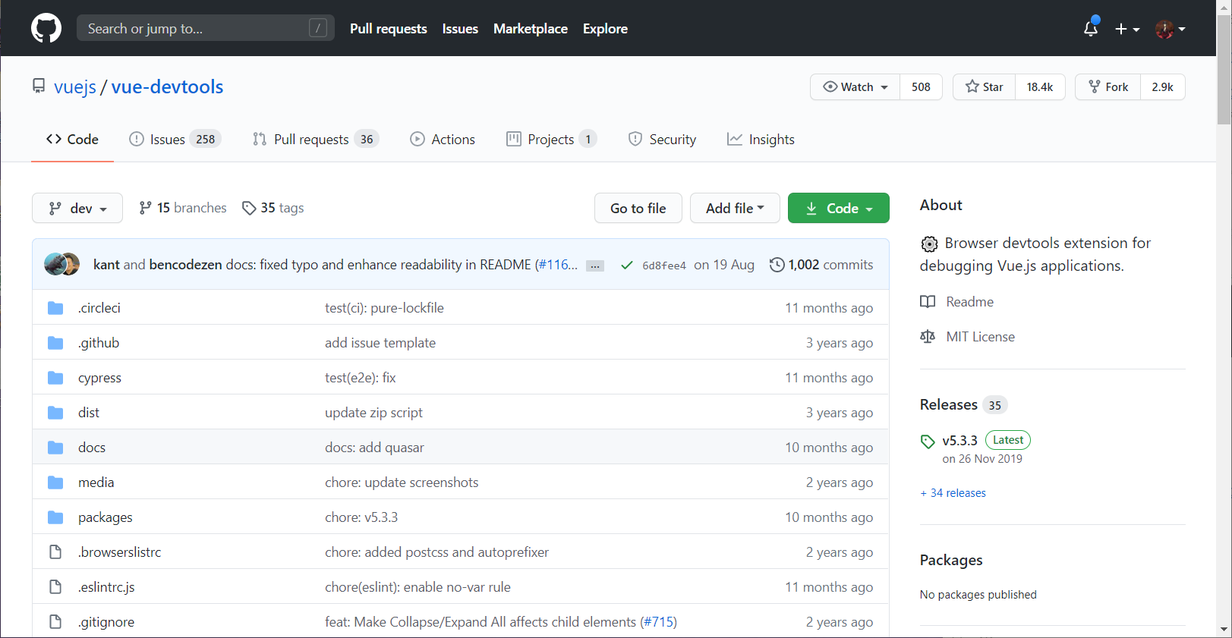The height and width of the screenshot is (638, 1232).
Task: View the 2.9k forks count
Action: click(1162, 86)
